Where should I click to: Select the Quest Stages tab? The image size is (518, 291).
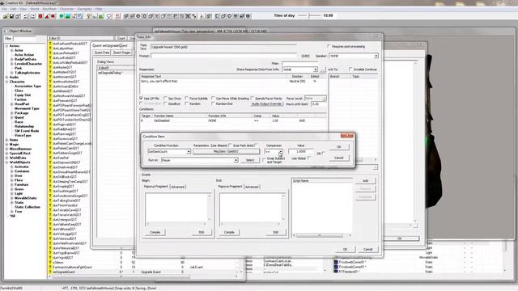[122, 53]
